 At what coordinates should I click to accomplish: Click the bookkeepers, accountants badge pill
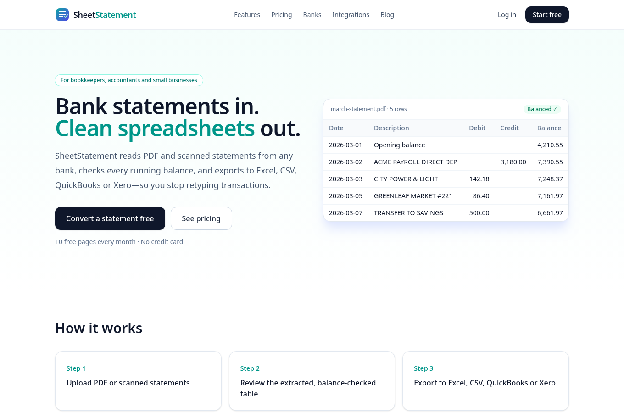129,80
